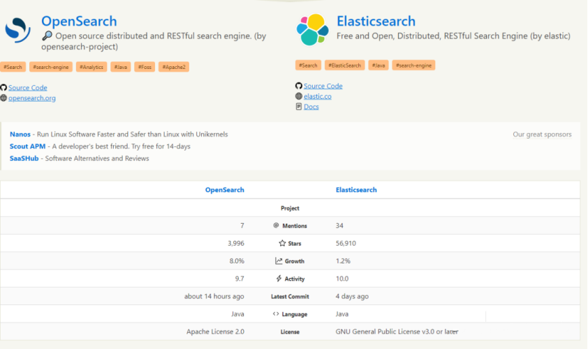588x349 pixels.
Task: Click the magnifier emoji in OpenSearch description
Action: pos(47,36)
